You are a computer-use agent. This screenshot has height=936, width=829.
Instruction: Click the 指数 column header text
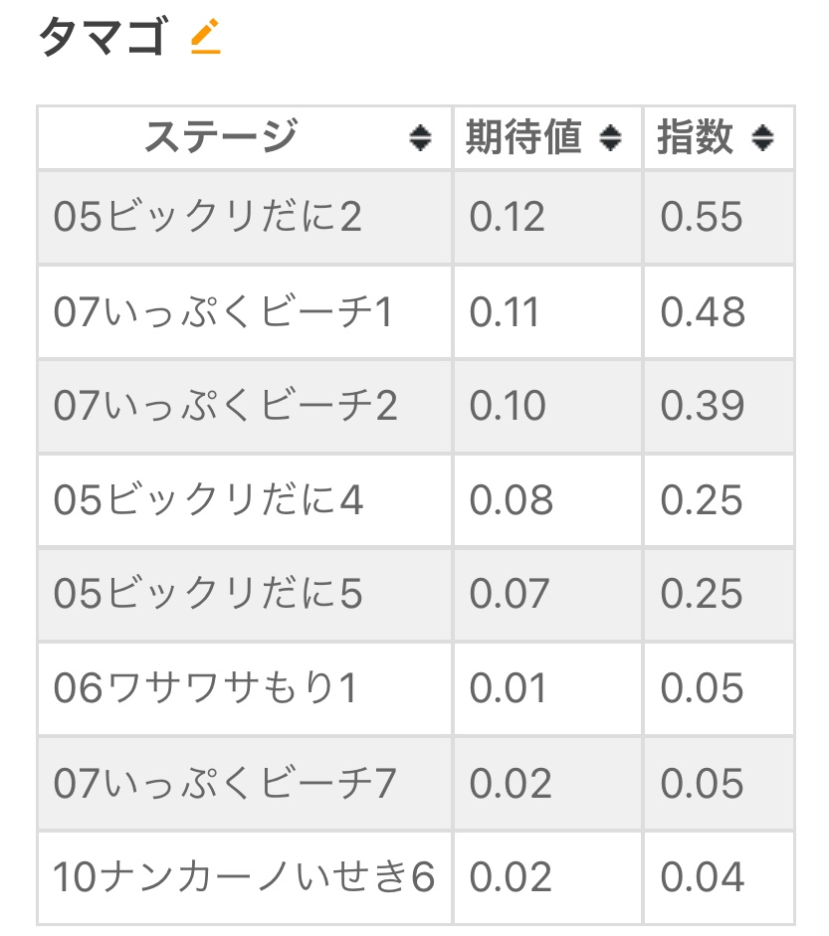pyautogui.click(x=695, y=137)
